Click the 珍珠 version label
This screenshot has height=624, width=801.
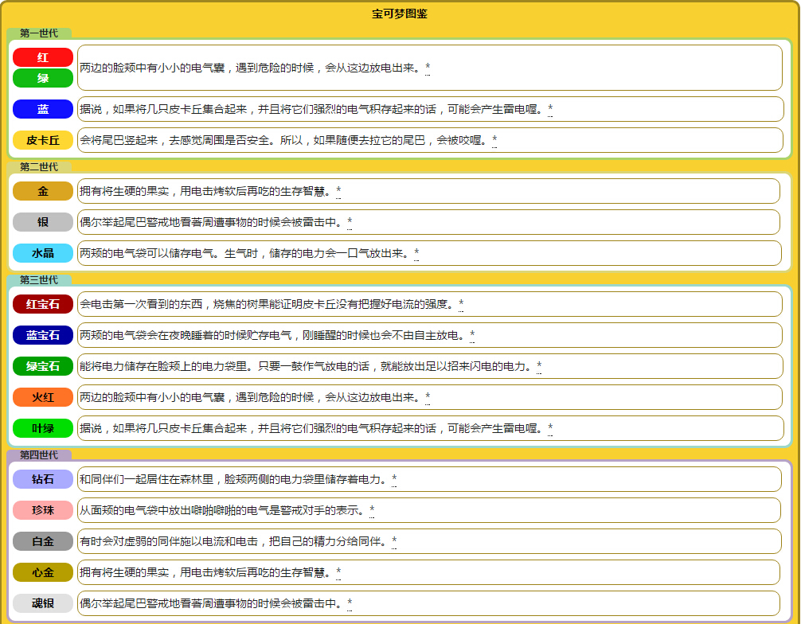coord(43,510)
